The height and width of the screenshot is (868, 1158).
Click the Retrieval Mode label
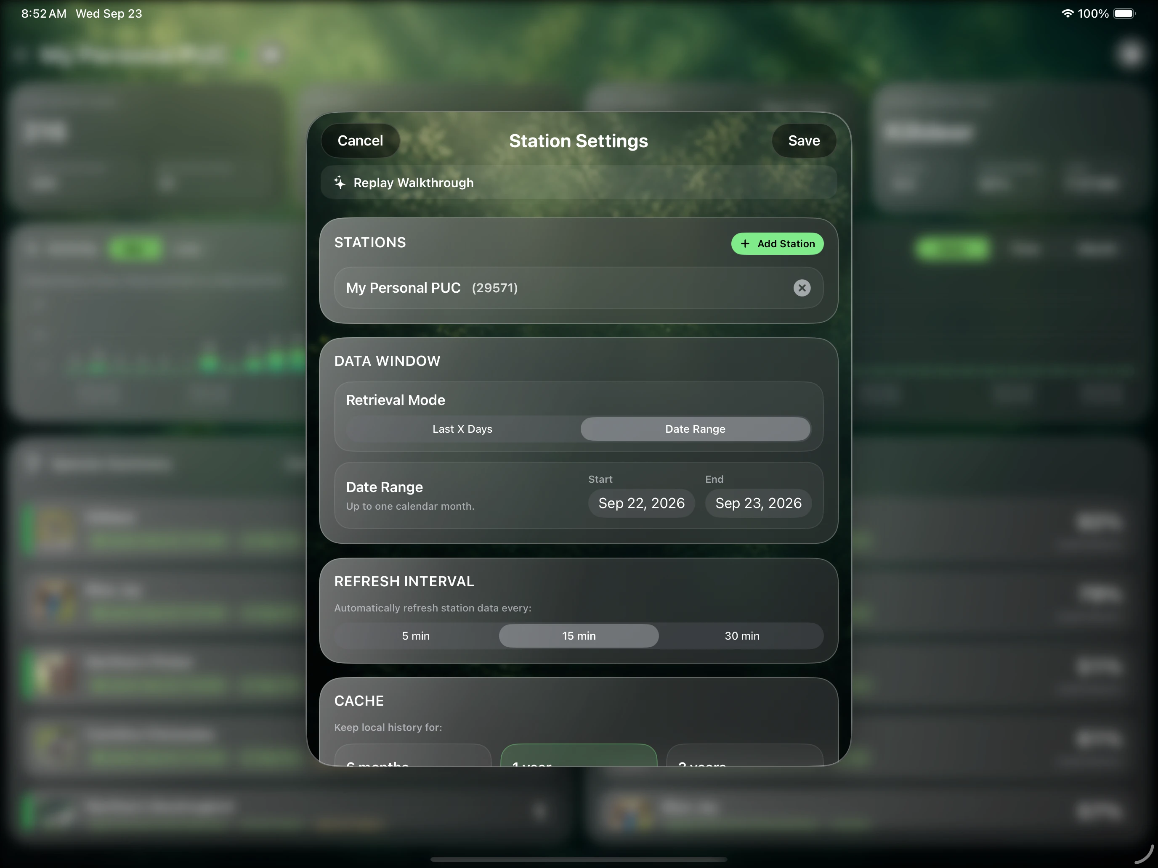395,400
